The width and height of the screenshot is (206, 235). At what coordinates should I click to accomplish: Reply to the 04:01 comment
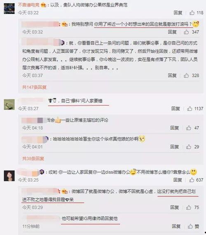(175, 147)
